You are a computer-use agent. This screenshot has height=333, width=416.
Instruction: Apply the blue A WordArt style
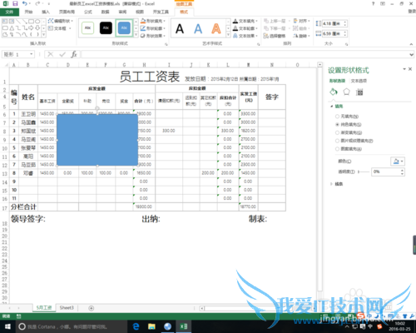198,28
